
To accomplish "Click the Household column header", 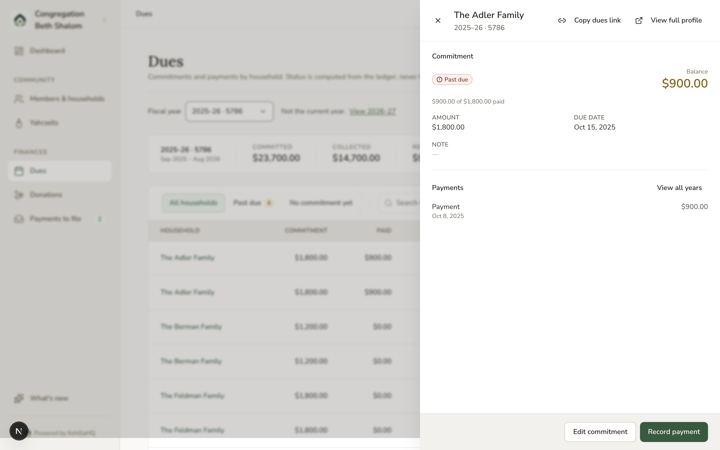I will (x=180, y=230).
